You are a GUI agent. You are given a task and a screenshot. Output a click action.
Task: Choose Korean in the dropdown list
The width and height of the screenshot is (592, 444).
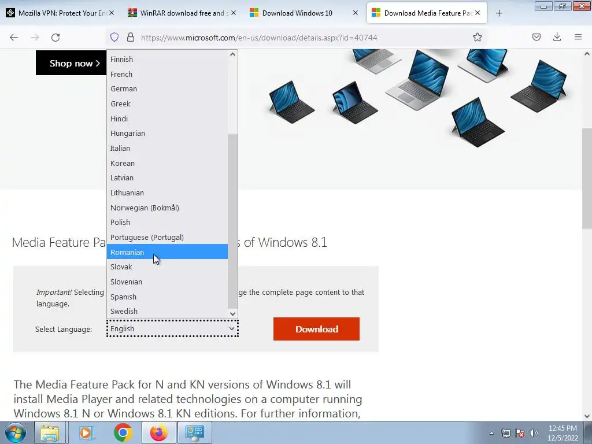pos(167,163)
